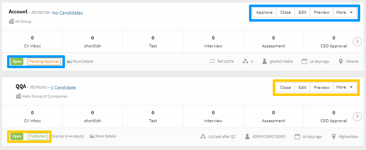Screen dimensions: 366x150
Task: Click the person icon beside ghaliah Habia
Action: pos(264,61)
